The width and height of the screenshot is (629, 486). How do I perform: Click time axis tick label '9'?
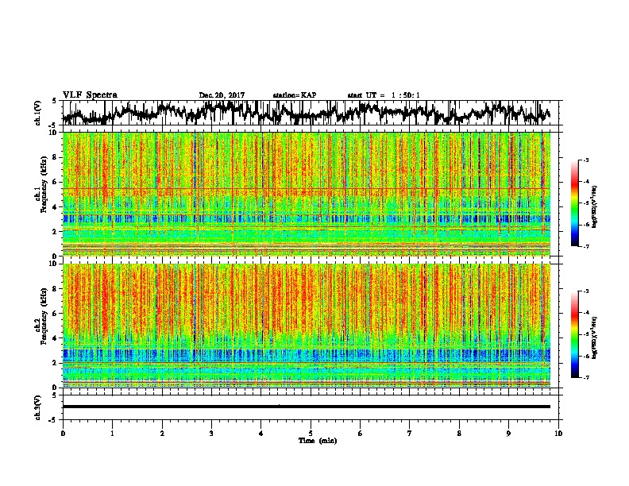pos(508,434)
